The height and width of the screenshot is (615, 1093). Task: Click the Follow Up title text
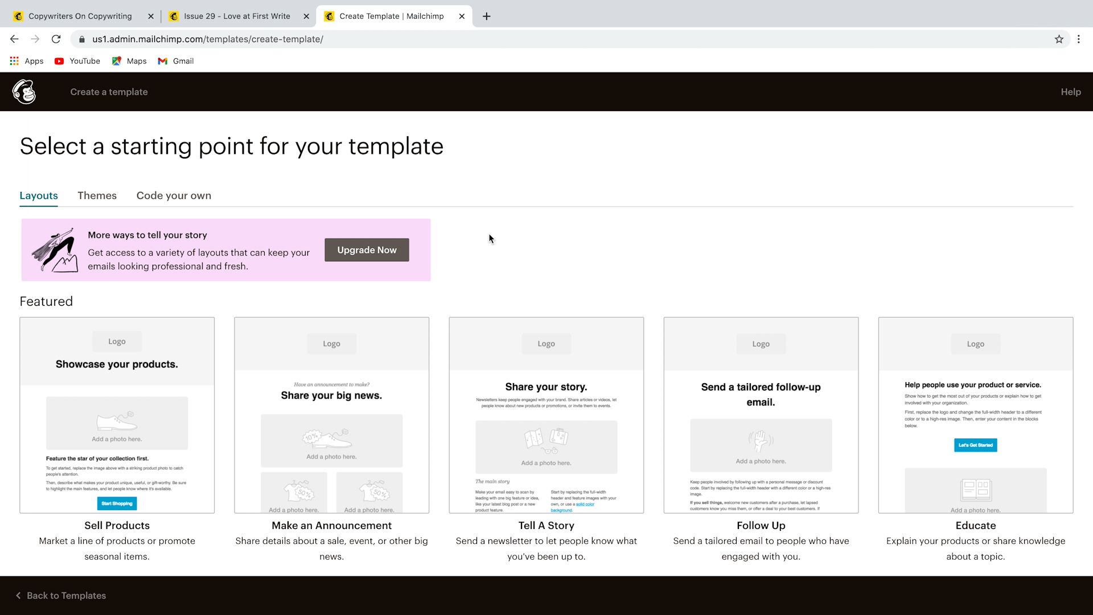point(761,525)
